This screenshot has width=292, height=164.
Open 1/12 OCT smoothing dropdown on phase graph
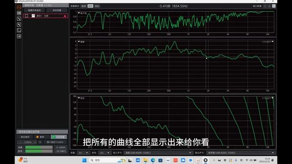click(268, 98)
